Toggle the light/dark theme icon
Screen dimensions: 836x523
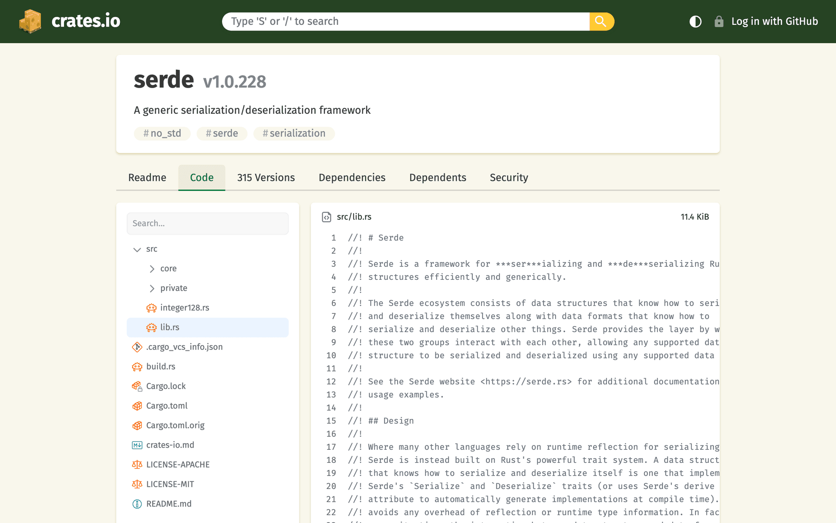tap(695, 21)
